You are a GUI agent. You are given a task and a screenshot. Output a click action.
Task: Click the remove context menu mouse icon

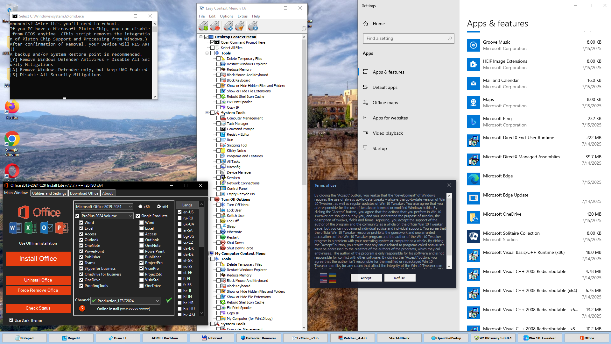pyautogui.click(x=215, y=26)
